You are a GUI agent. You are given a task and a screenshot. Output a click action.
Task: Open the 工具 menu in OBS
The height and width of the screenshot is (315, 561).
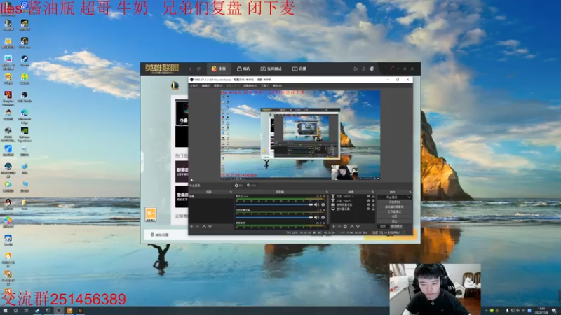coord(265,85)
